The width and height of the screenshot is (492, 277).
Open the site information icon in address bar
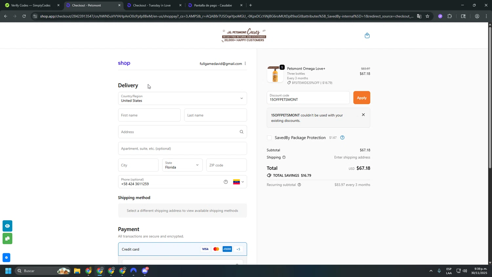(35, 16)
